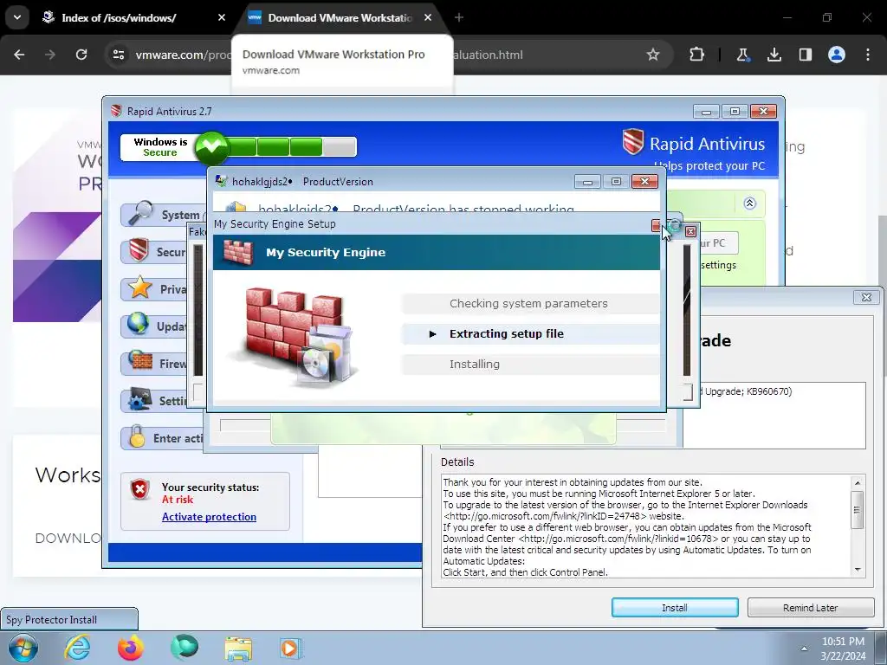Close the hohaklgjds2 ProductVersion window
The image size is (887, 665).
pyautogui.click(x=644, y=182)
